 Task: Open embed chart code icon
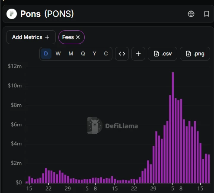click(122, 54)
